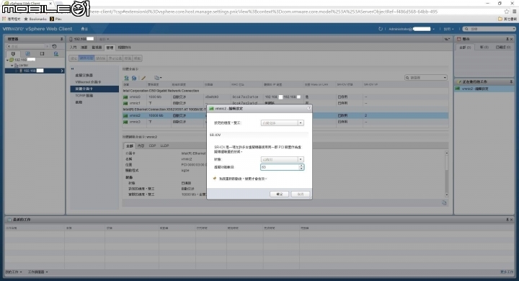Collapse the center datacenter tree node

[x=12, y=66]
